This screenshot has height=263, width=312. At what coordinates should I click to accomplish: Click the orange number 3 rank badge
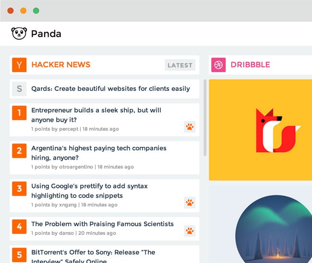click(19, 189)
